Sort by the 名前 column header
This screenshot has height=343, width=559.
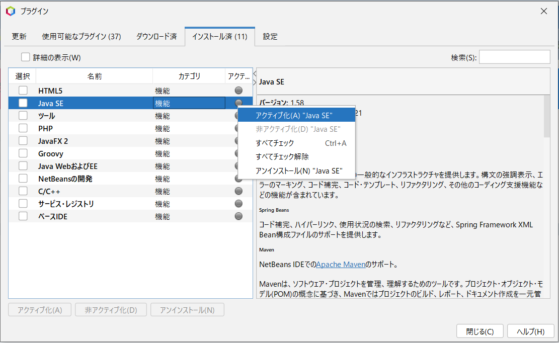point(95,76)
